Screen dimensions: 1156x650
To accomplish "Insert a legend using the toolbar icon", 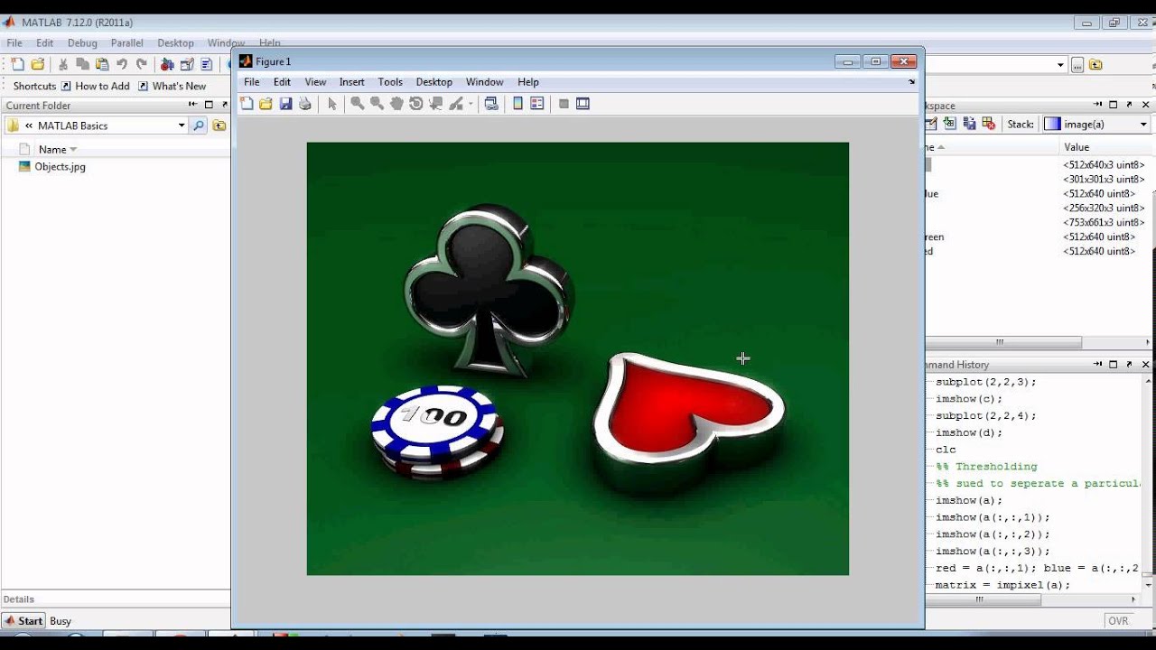I will [537, 104].
